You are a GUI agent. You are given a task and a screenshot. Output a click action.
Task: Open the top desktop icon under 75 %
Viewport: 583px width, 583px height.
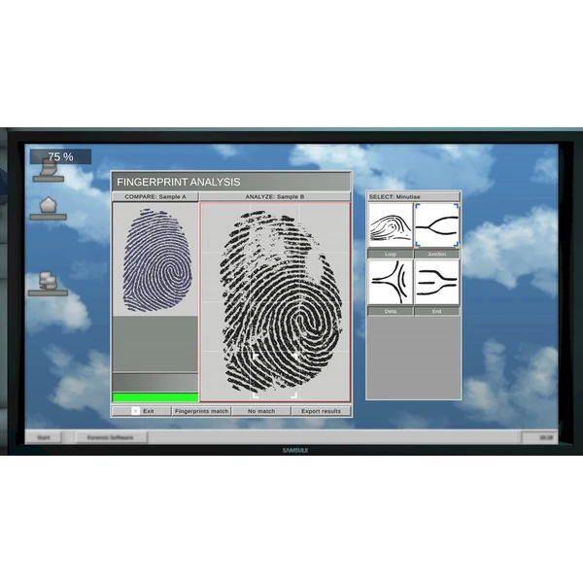click(x=49, y=171)
